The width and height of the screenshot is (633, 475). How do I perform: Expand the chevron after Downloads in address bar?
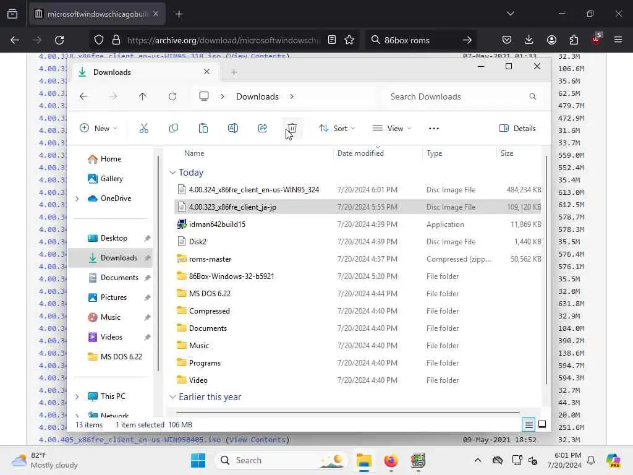click(x=292, y=96)
